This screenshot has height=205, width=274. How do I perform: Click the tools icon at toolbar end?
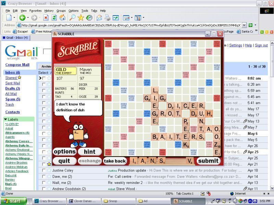(138, 18)
